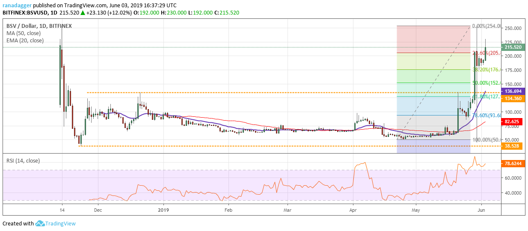Select the 'BSV / Dollar, 1D, BITFINEX' title
The width and height of the screenshot is (528, 231).
38,26
